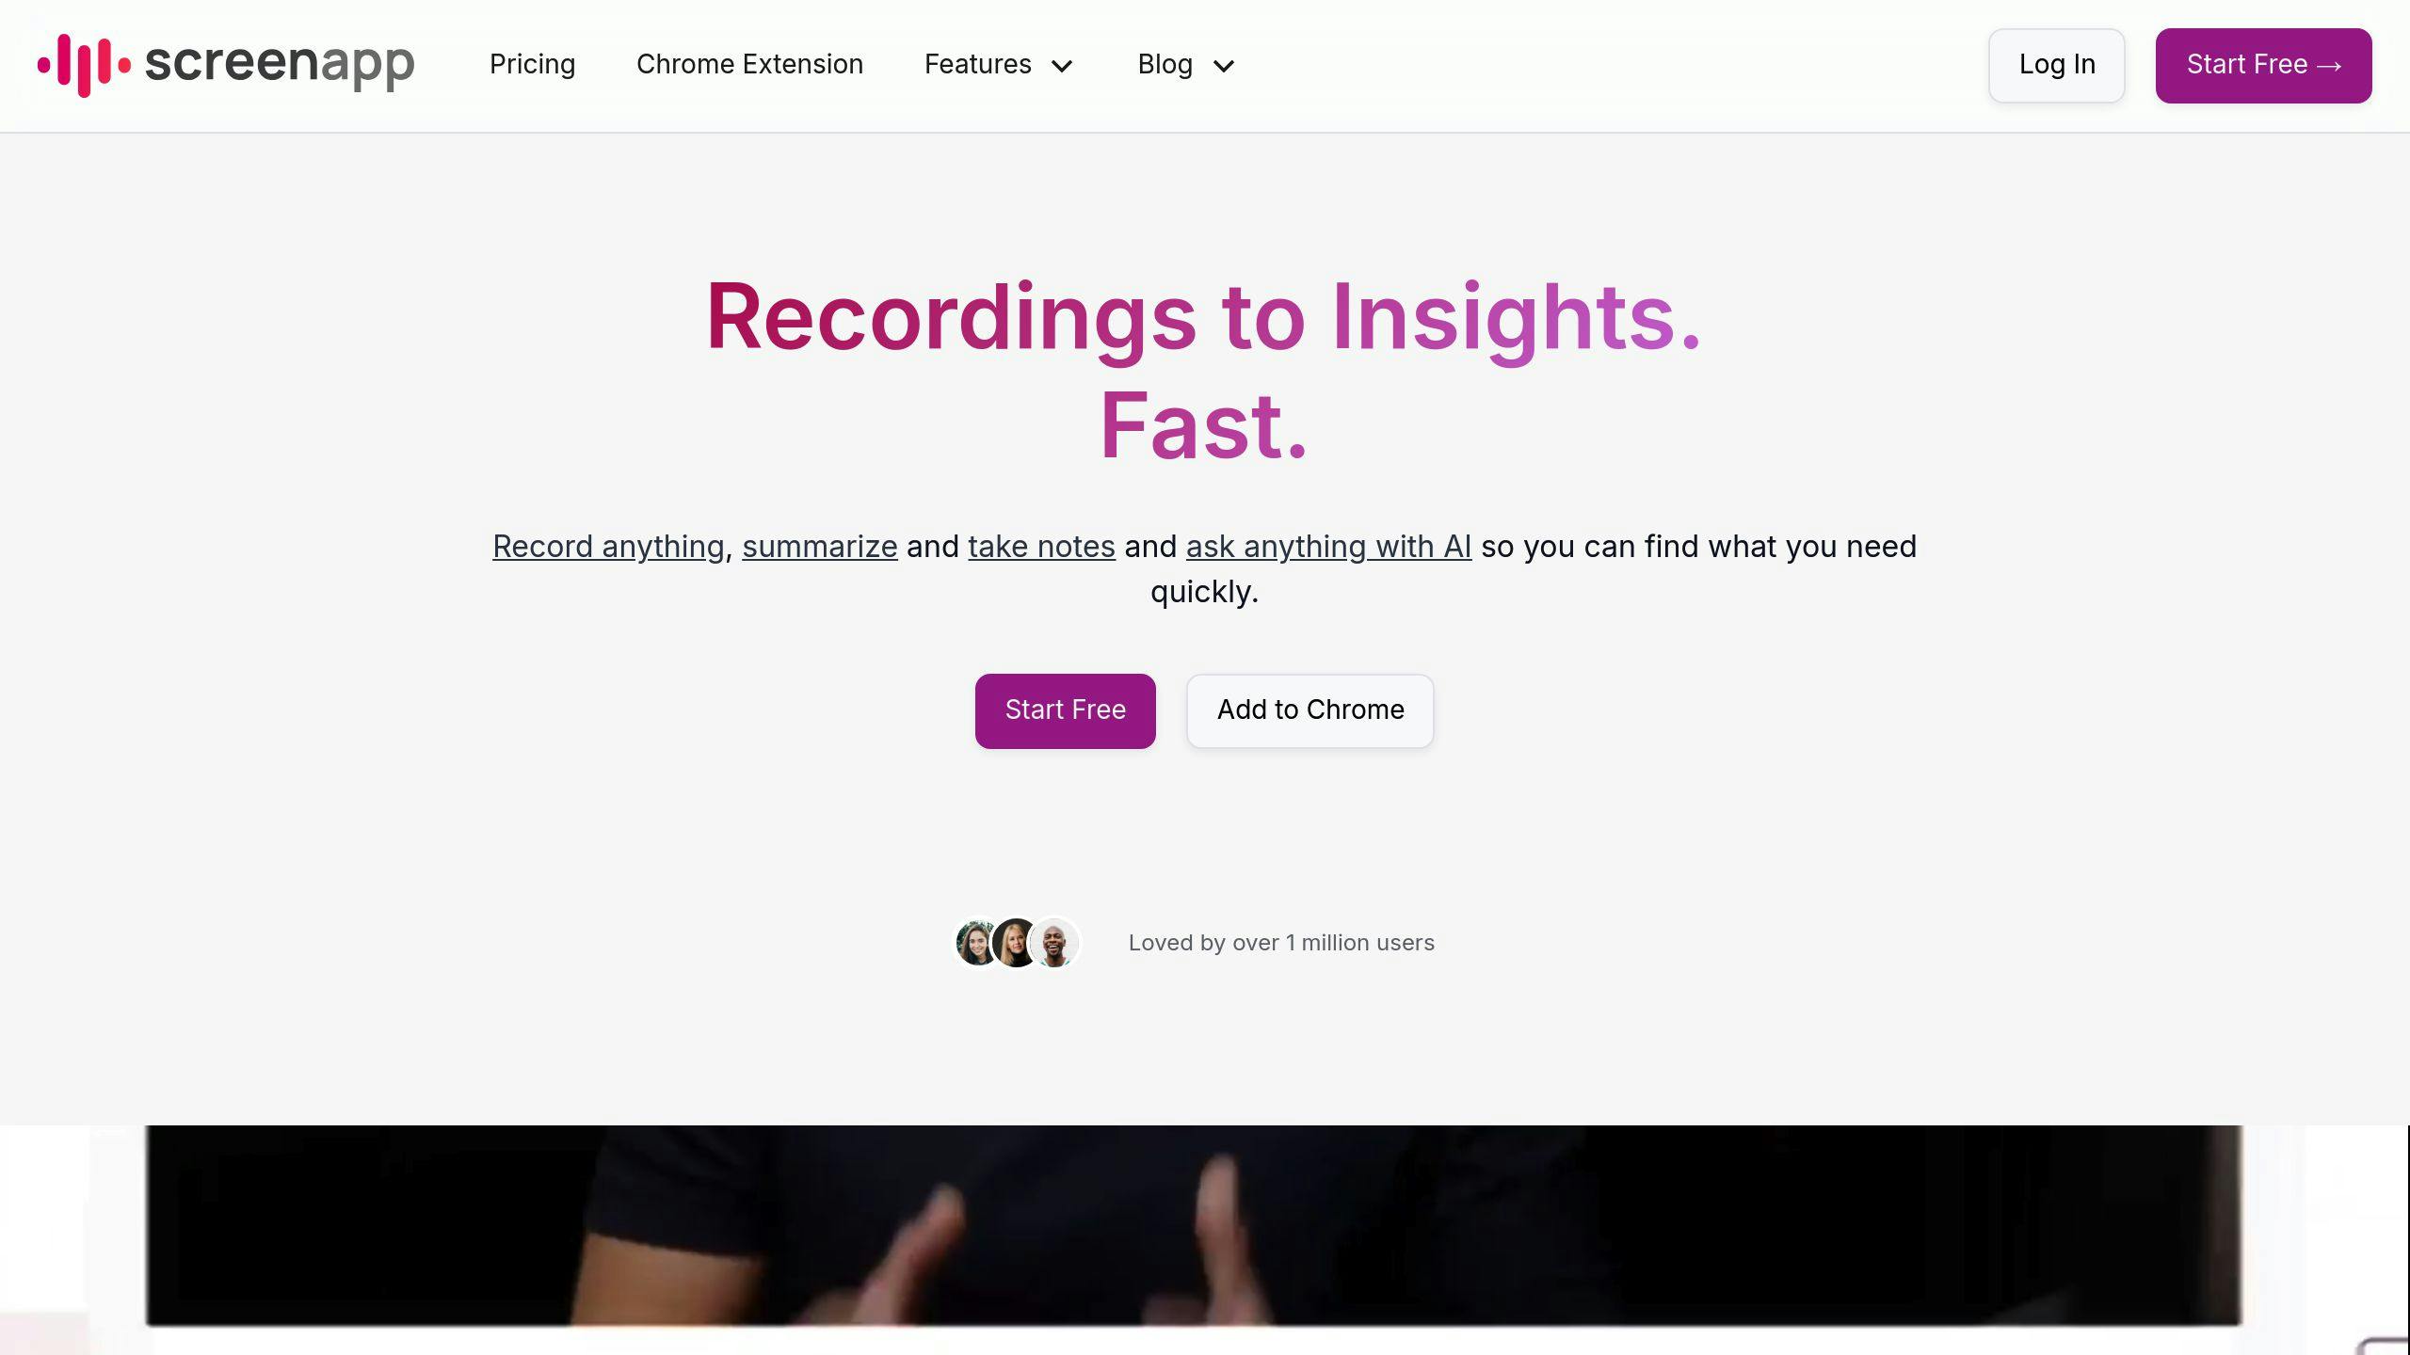Click the third user avatar icon
The width and height of the screenshot is (2410, 1355).
(x=1054, y=941)
